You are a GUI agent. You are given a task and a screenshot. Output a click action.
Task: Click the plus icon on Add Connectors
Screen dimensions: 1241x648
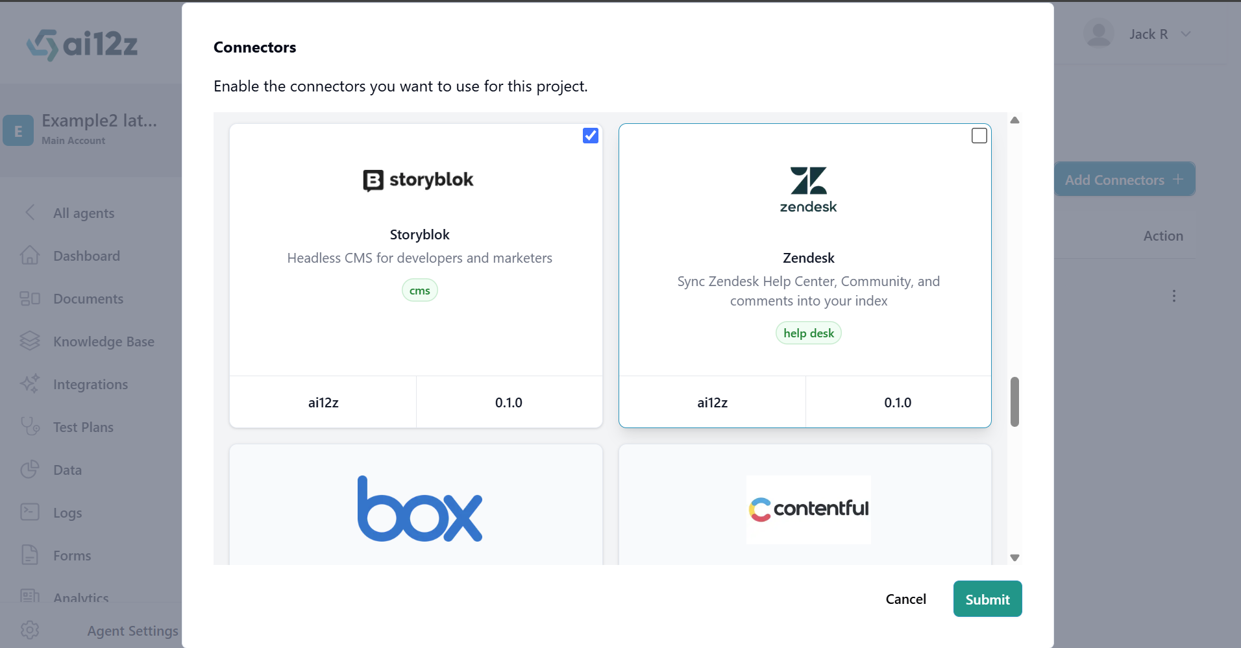click(x=1178, y=179)
